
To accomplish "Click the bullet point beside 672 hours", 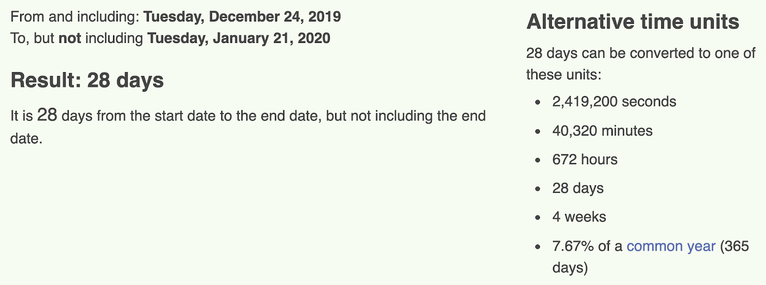I will (539, 160).
